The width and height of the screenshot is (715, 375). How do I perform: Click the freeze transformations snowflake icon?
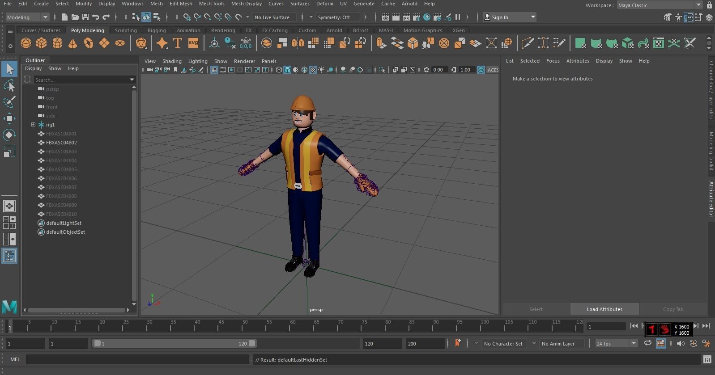point(246,43)
